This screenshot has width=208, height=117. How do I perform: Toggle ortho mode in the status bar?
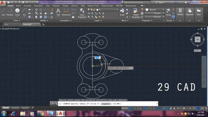coord(141,108)
